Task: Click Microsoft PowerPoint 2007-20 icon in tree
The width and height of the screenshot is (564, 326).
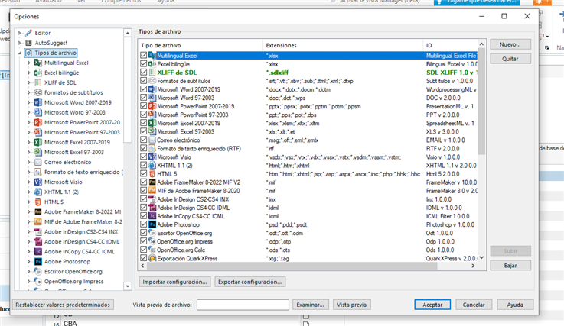Action: [38, 122]
